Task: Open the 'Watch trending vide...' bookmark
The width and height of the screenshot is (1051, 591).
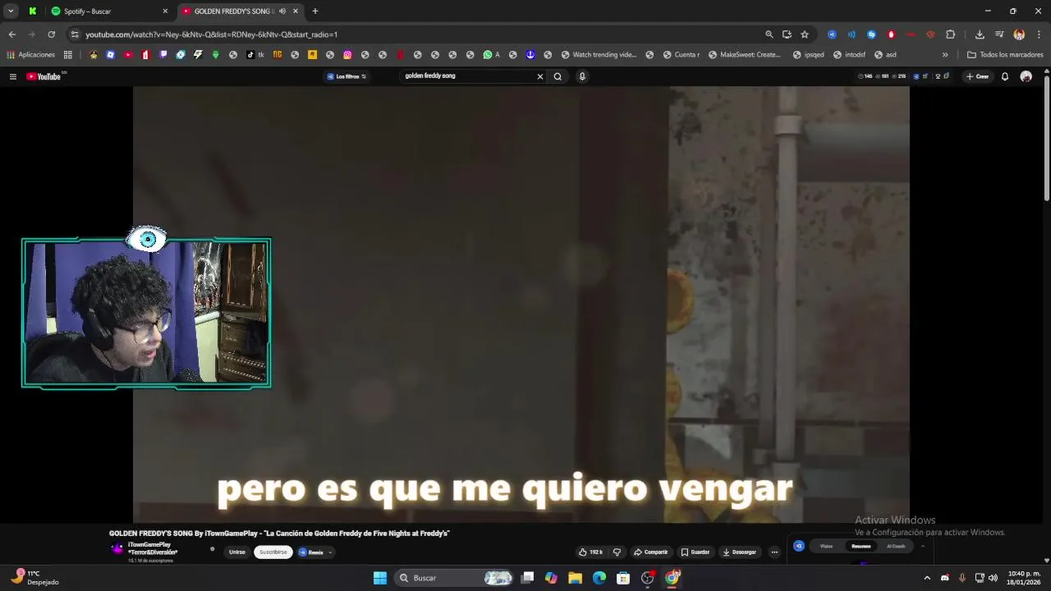Action: pyautogui.click(x=599, y=55)
